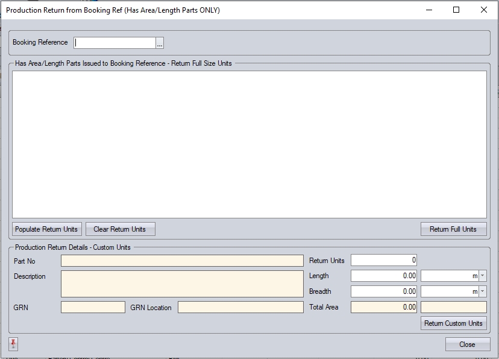499x359 pixels.
Task: Click the Description text box
Action: 182,284
